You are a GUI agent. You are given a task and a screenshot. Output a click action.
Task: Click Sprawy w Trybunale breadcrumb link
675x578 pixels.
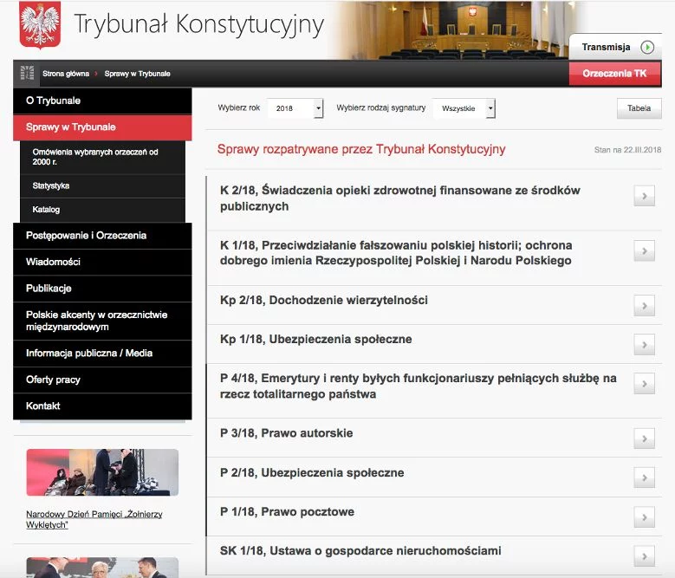click(137, 74)
